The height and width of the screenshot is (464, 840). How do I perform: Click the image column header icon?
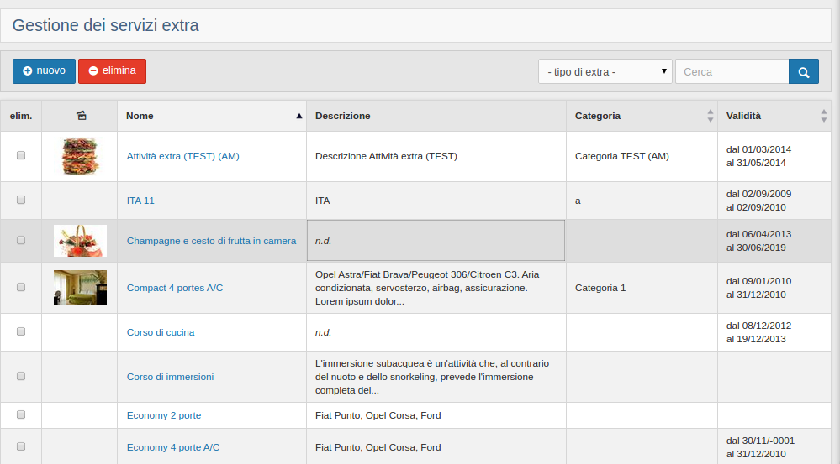pos(80,116)
